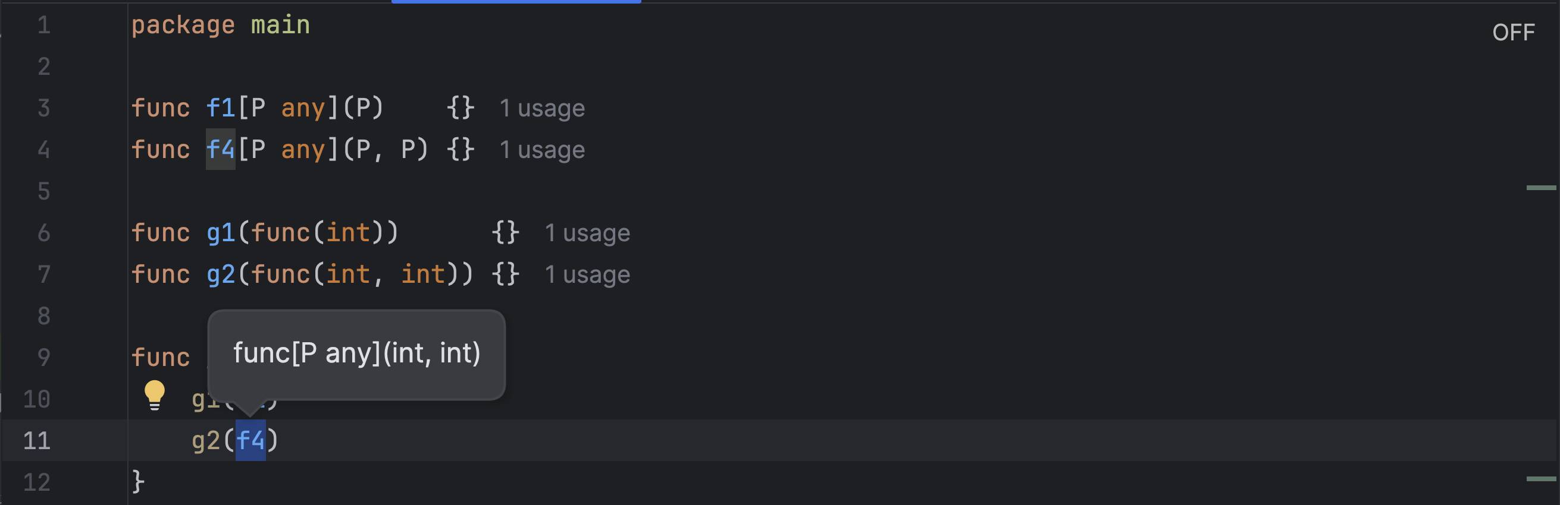Click the g2 function name on line 7
The width and height of the screenshot is (1560, 505).
coord(220,274)
